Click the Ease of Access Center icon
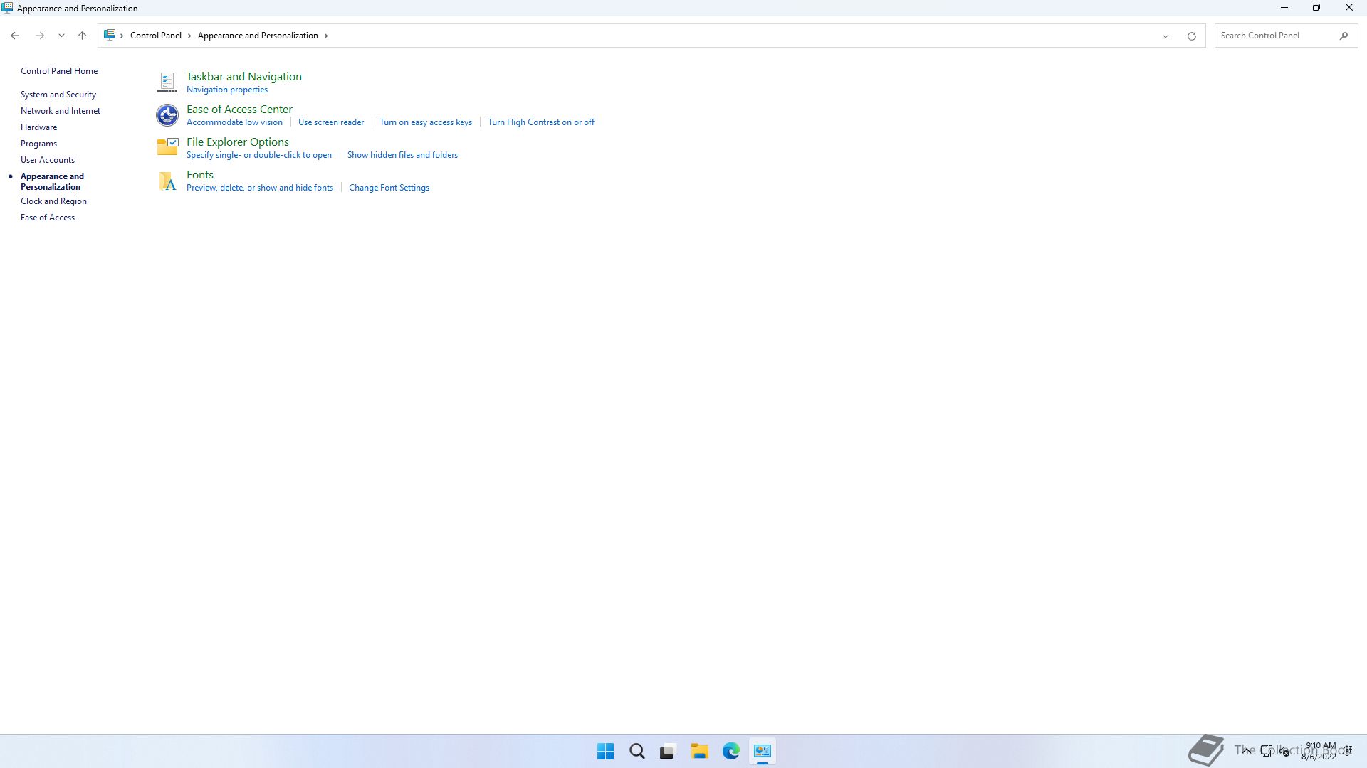 coord(167,115)
